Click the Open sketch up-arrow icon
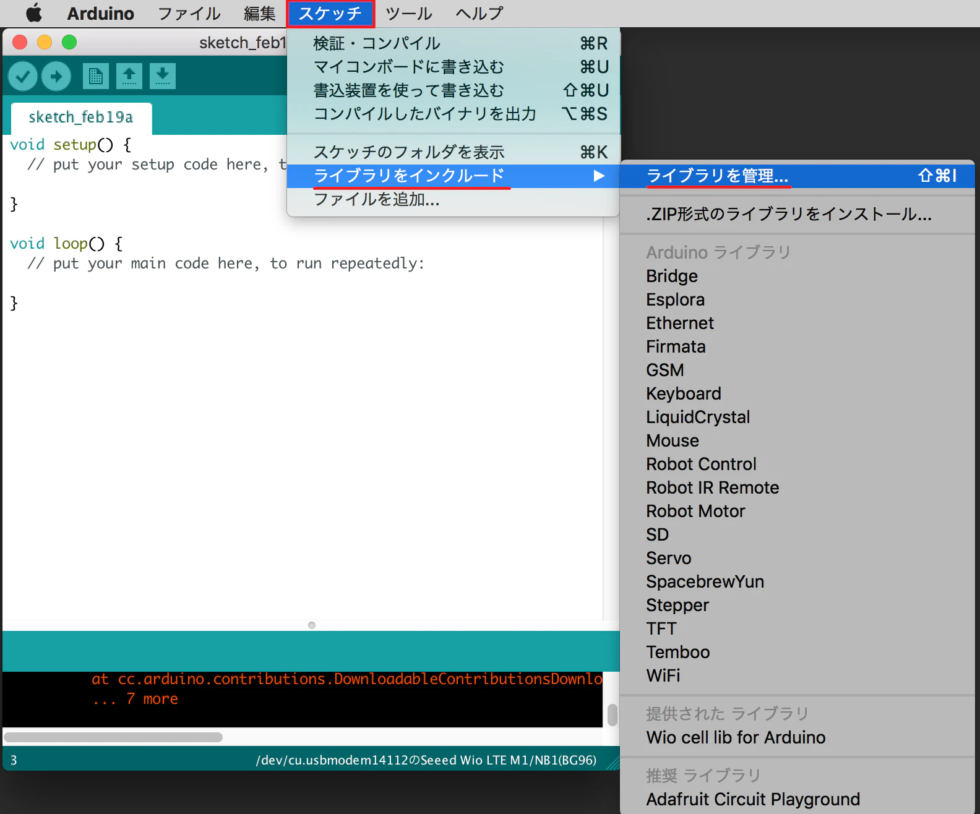This screenshot has width=980, height=814. (129, 76)
